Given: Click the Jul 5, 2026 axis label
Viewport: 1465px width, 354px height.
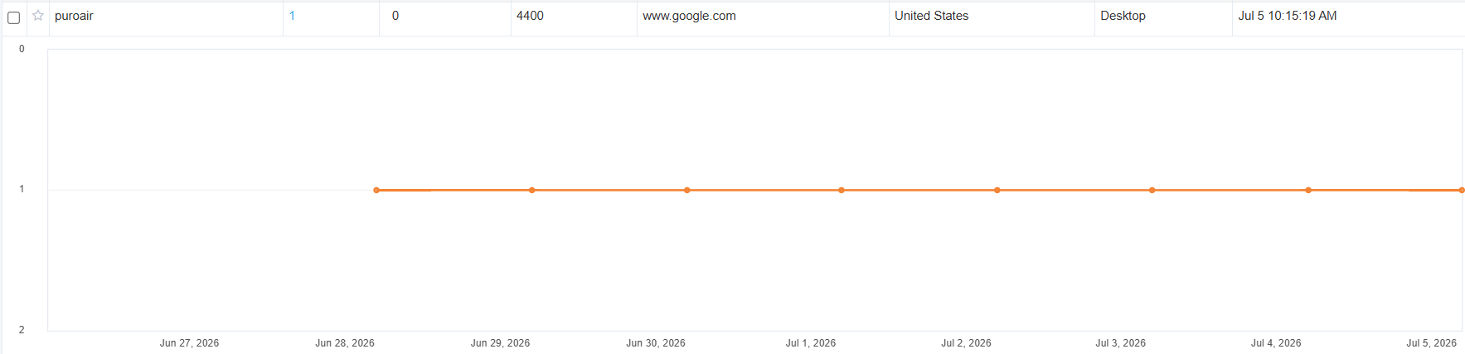Looking at the screenshot, I should tap(1431, 342).
